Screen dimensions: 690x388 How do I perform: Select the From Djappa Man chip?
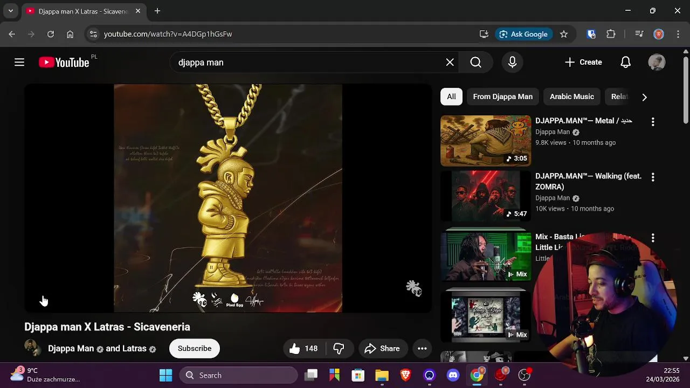point(502,97)
